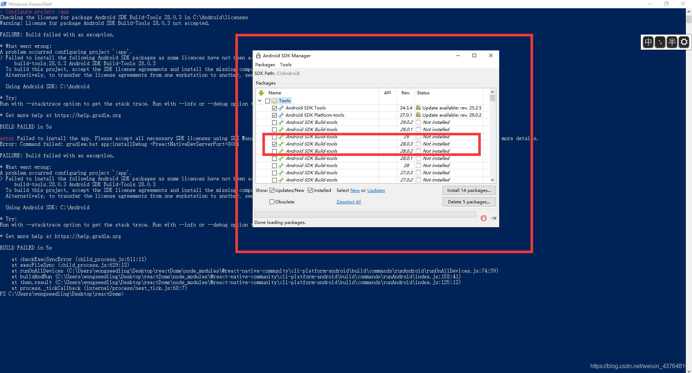The height and width of the screenshot is (373, 692).
Task: Click the C:\Android SDK path text
Action: tap(288, 73)
